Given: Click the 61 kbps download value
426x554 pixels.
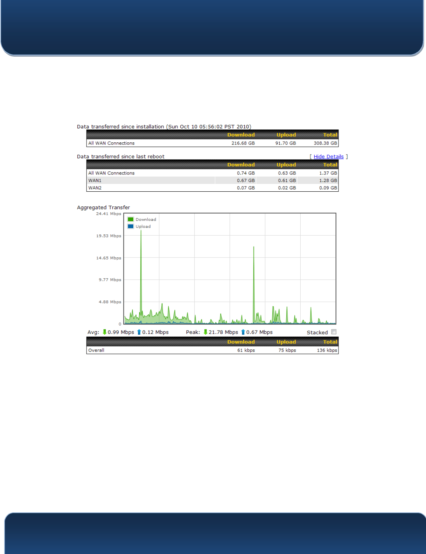Looking at the screenshot, I should (246, 350).
